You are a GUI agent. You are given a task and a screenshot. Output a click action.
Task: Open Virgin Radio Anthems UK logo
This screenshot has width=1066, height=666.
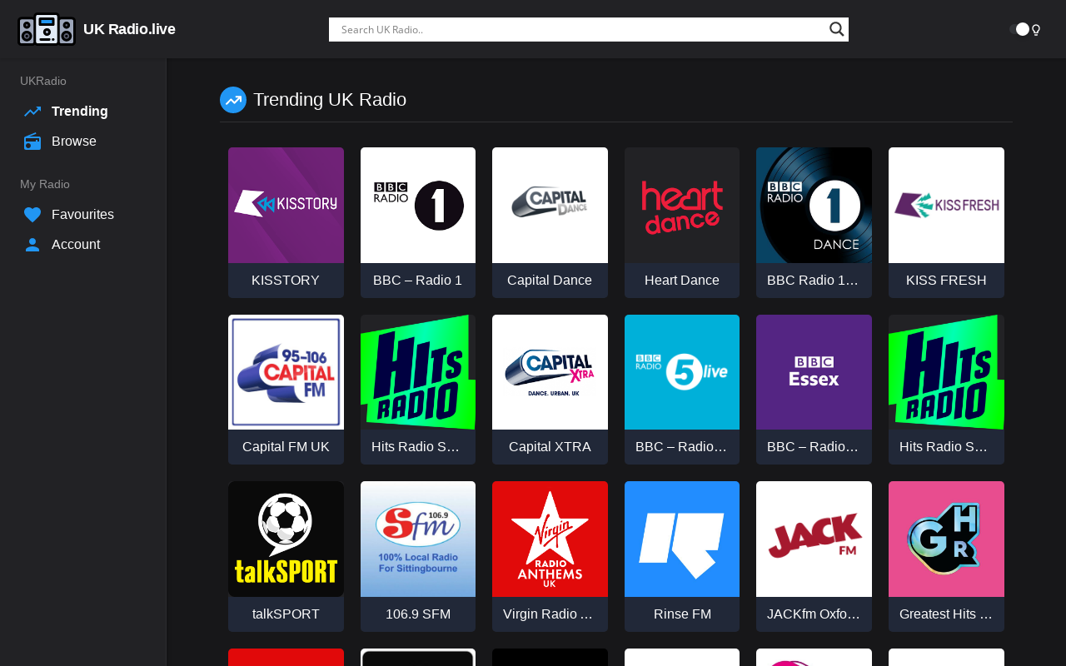click(x=550, y=539)
